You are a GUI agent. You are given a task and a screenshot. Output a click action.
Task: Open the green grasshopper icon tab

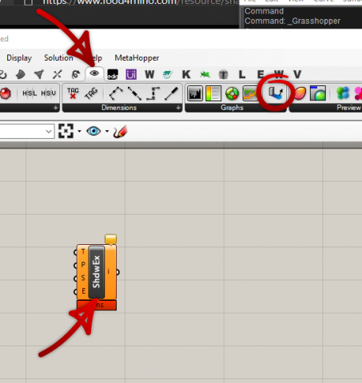point(205,74)
